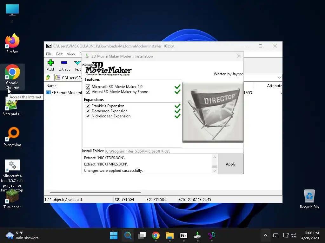Open Firefox from the desktop shortcut
This screenshot has width=325, height=243.
(12, 44)
